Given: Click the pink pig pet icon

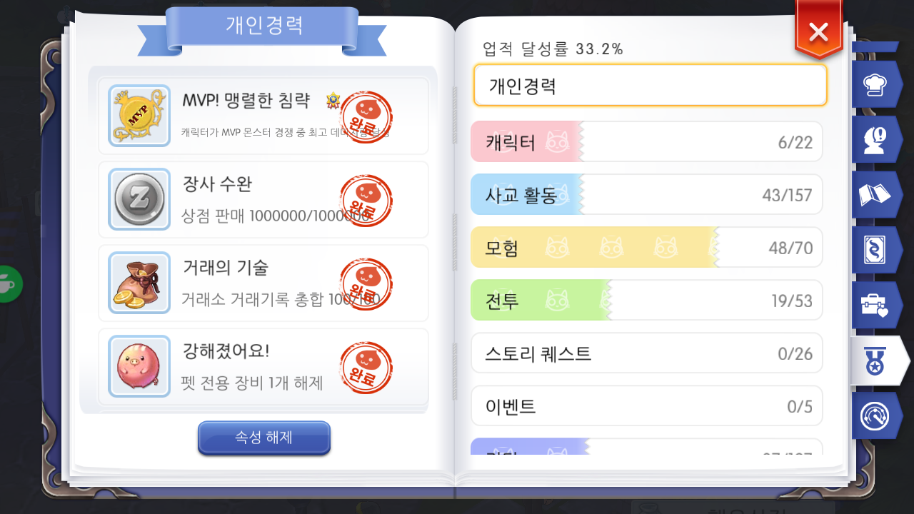Looking at the screenshot, I should [139, 366].
